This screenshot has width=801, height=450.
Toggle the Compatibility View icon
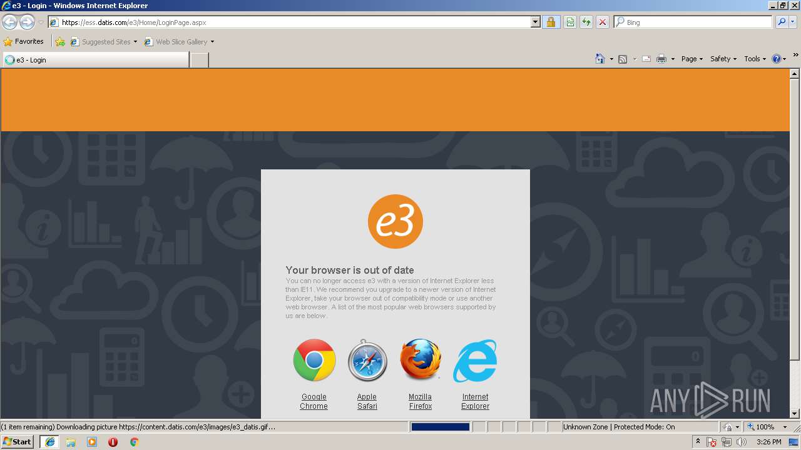(x=570, y=22)
